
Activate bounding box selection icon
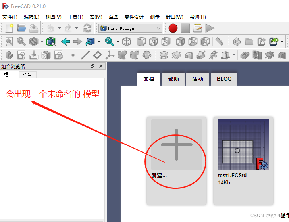pyautogui.click(x=51, y=42)
